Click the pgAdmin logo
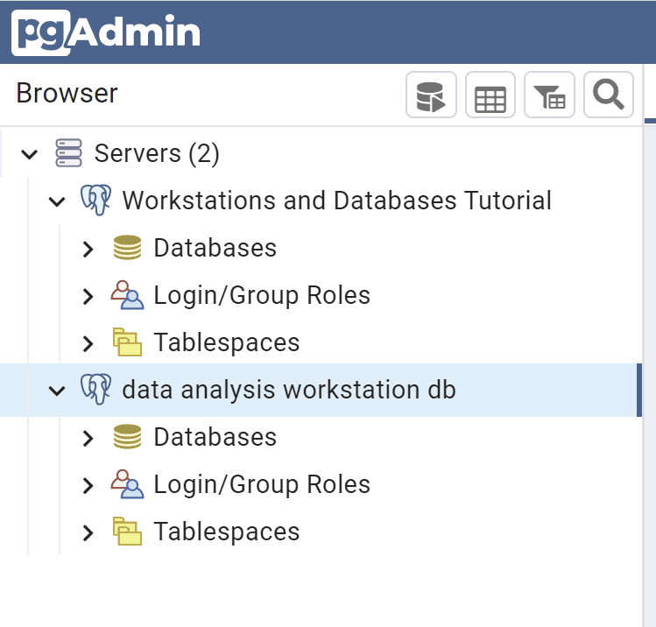This screenshot has width=656, height=627. (106, 32)
